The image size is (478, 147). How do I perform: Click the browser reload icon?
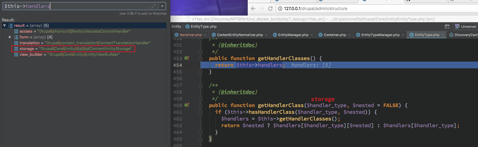pos(270,9)
